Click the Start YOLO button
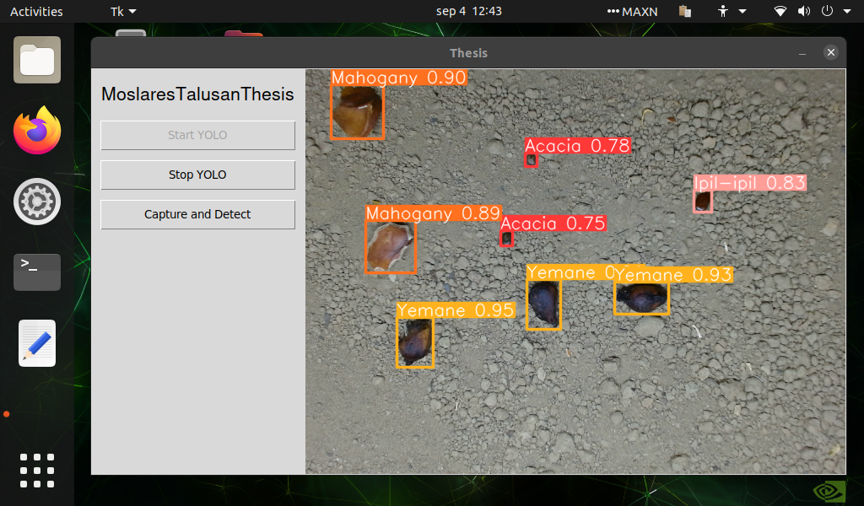Viewport: 864px width, 506px height. pos(197,135)
